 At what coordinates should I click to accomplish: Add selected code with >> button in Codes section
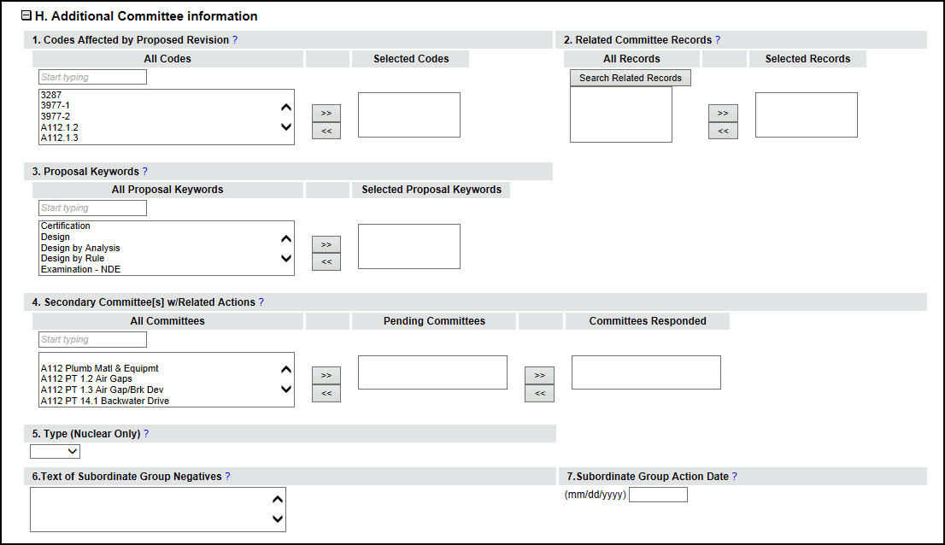[326, 113]
